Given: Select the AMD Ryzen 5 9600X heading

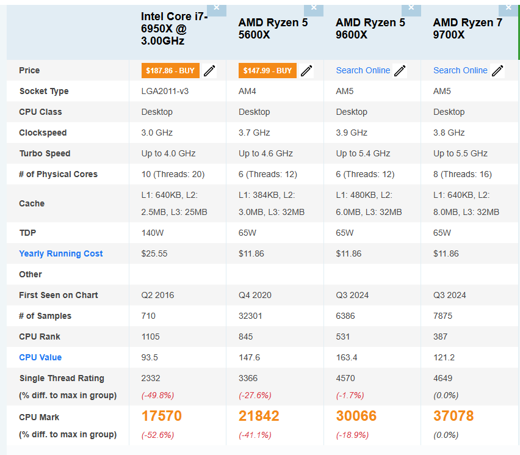Looking at the screenshot, I should point(370,29).
